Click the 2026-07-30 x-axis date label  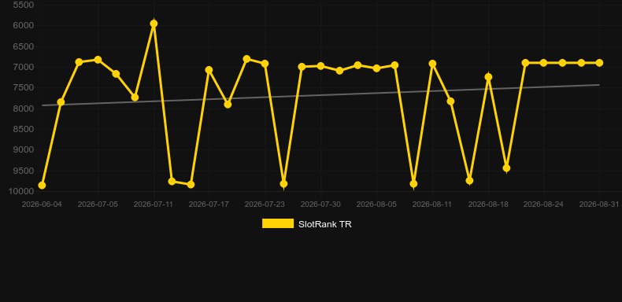[320, 204]
